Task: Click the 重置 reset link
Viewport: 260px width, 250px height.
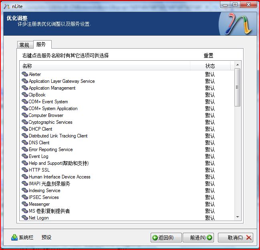Action: 208,55
